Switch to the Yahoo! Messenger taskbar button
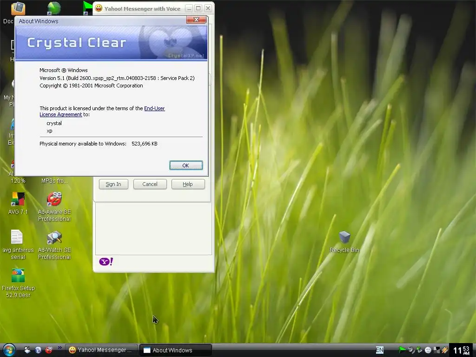The width and height of the screenshot is (476, 357). tap(102, 350)
